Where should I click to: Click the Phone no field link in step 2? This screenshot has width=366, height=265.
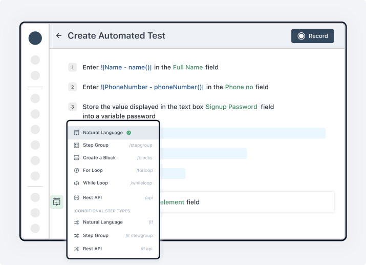click(x=239, y=87)
